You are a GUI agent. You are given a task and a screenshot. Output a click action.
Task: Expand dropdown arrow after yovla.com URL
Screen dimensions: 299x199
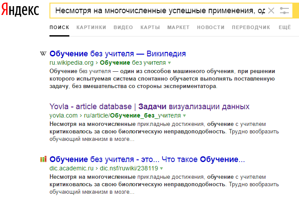185,115
